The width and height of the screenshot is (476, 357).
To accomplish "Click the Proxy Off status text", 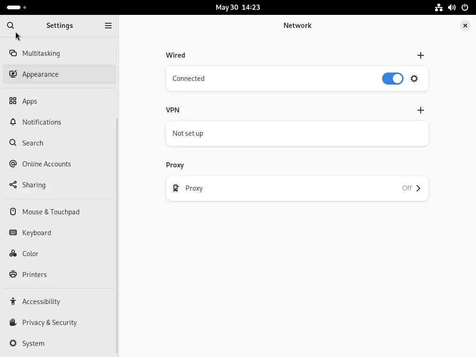I will point(407,188).
